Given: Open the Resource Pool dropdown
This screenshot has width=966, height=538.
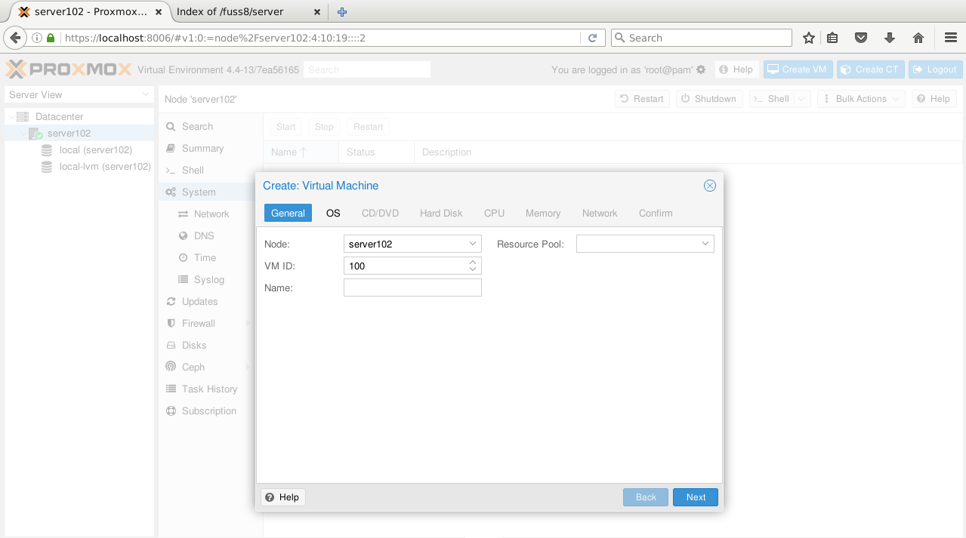Looking at the screenshot, I should coord(705,244).
